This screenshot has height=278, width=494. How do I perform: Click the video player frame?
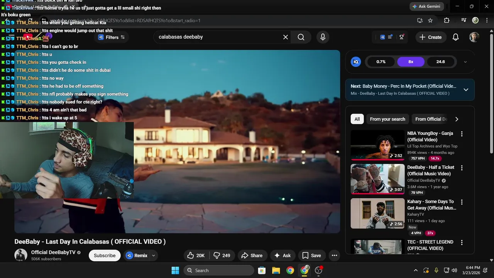pyautogui.click(x=178, y=141)
